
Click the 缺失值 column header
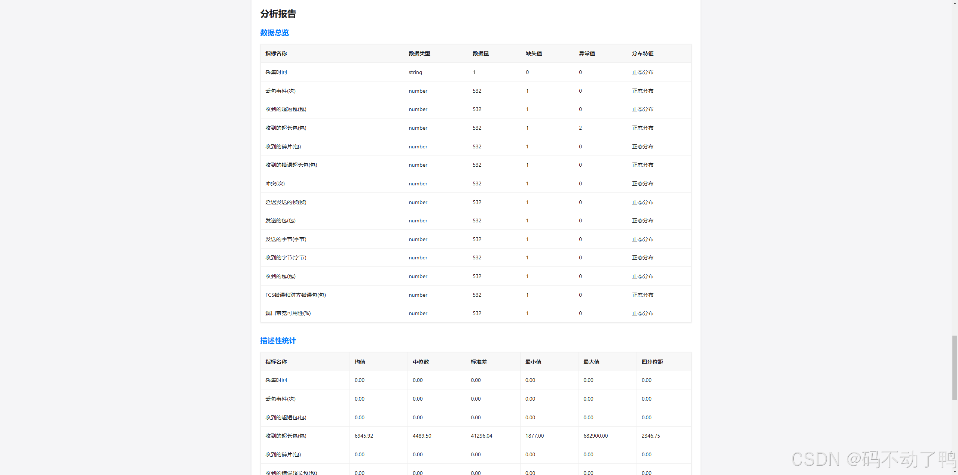[534, 53]
